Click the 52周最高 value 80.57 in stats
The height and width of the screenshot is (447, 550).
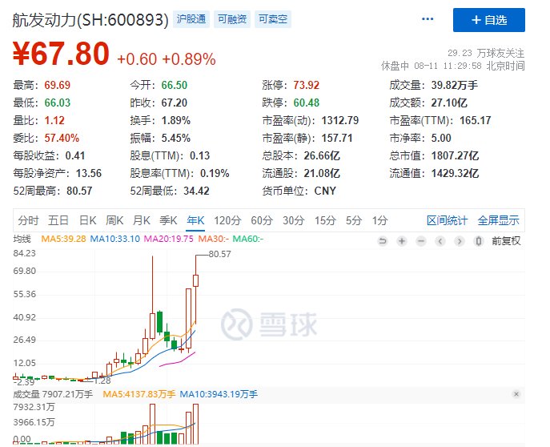pyautogui.click(x=79, y=191)
